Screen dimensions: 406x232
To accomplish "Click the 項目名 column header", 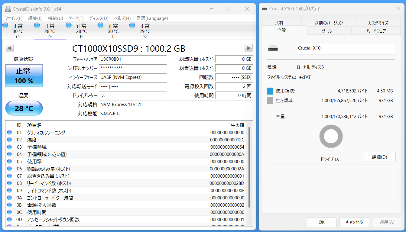I will [x=109, y=125].
